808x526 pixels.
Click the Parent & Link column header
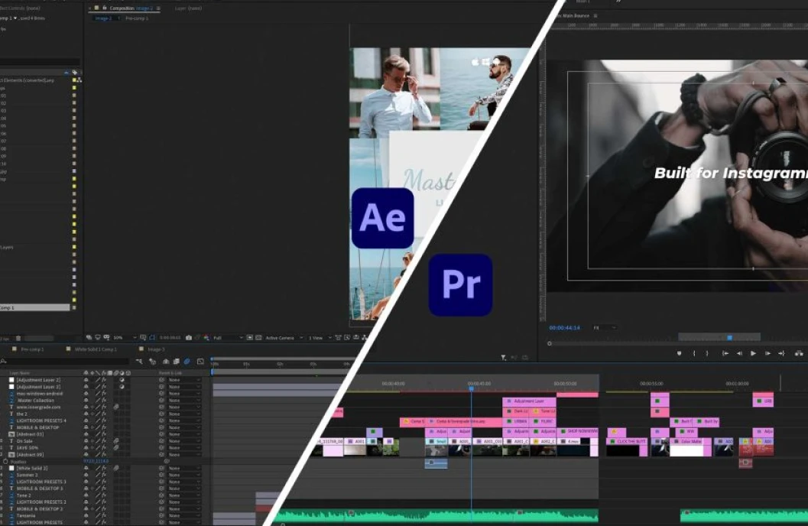point(170,373)
